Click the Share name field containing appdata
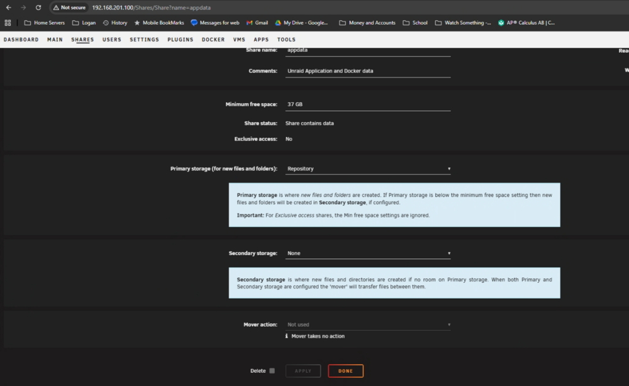Screen dimensions: 629x386 coord(368,52)
